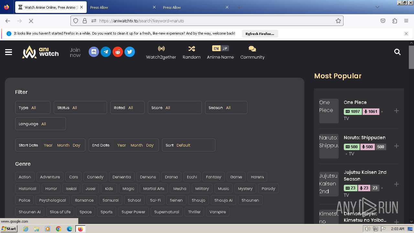414x233 pixels.
Task: Open the Community section
Action: tap(252, 52)
